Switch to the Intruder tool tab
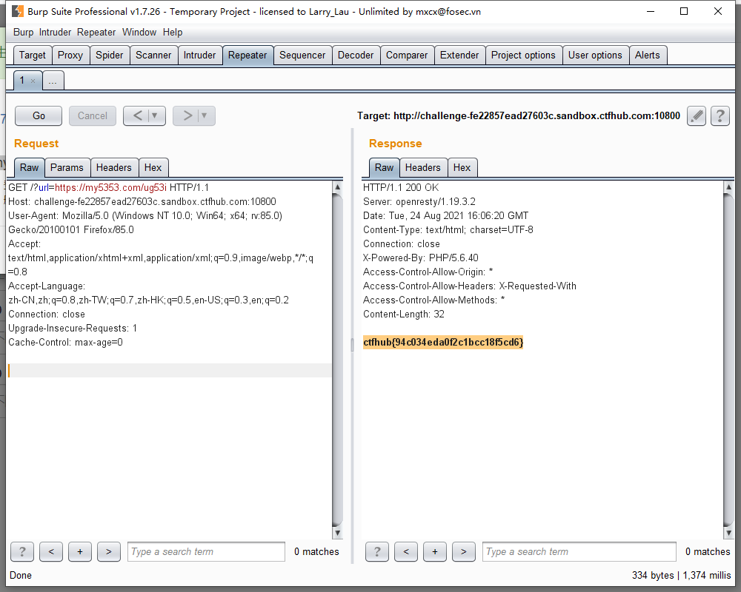Screen dimensions: 741x592 [199, 55]
